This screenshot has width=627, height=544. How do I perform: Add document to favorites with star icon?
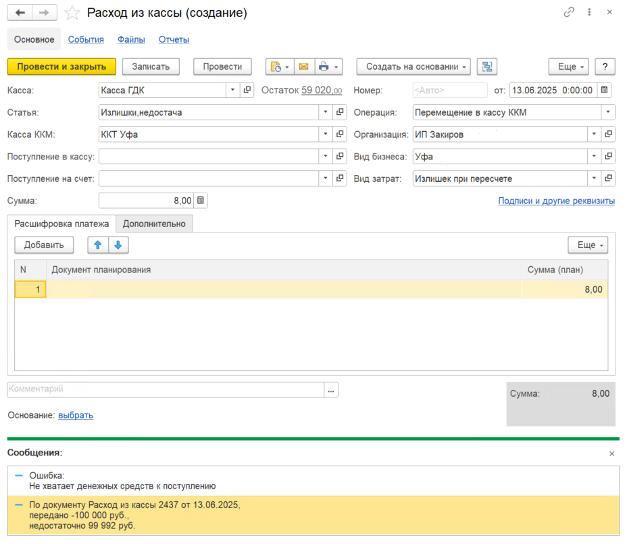click(72, 13)
